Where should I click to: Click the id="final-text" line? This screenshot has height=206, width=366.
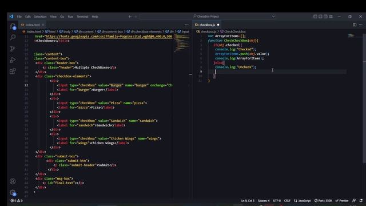click(63, 183)
